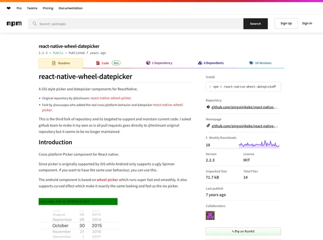Open the @wusuopu fork react-native-wheel-picker link
Viewport: 323px width, 240px height.
pos(168,105)
